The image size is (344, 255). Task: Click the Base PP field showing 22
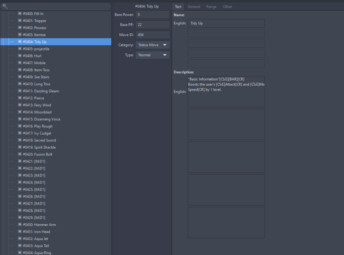[152, 24]
